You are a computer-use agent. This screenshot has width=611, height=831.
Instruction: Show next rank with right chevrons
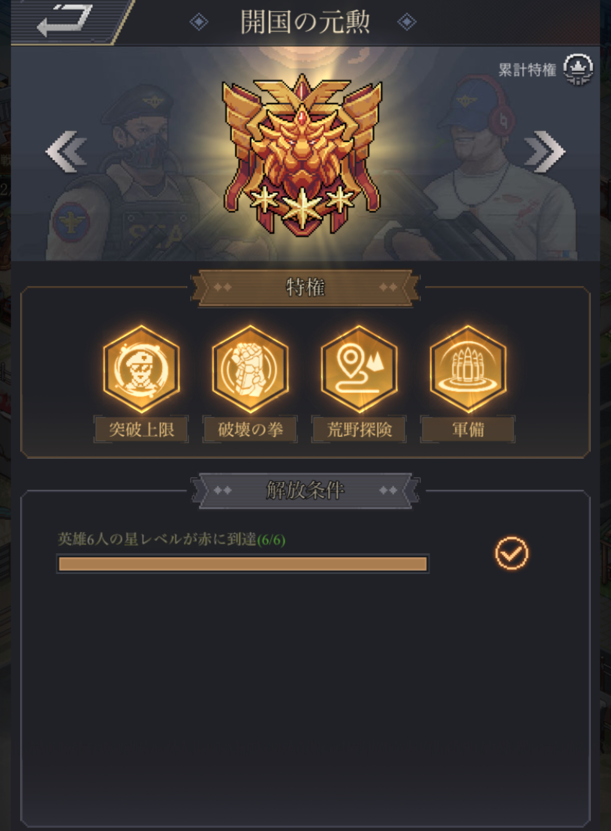point(545,152)
